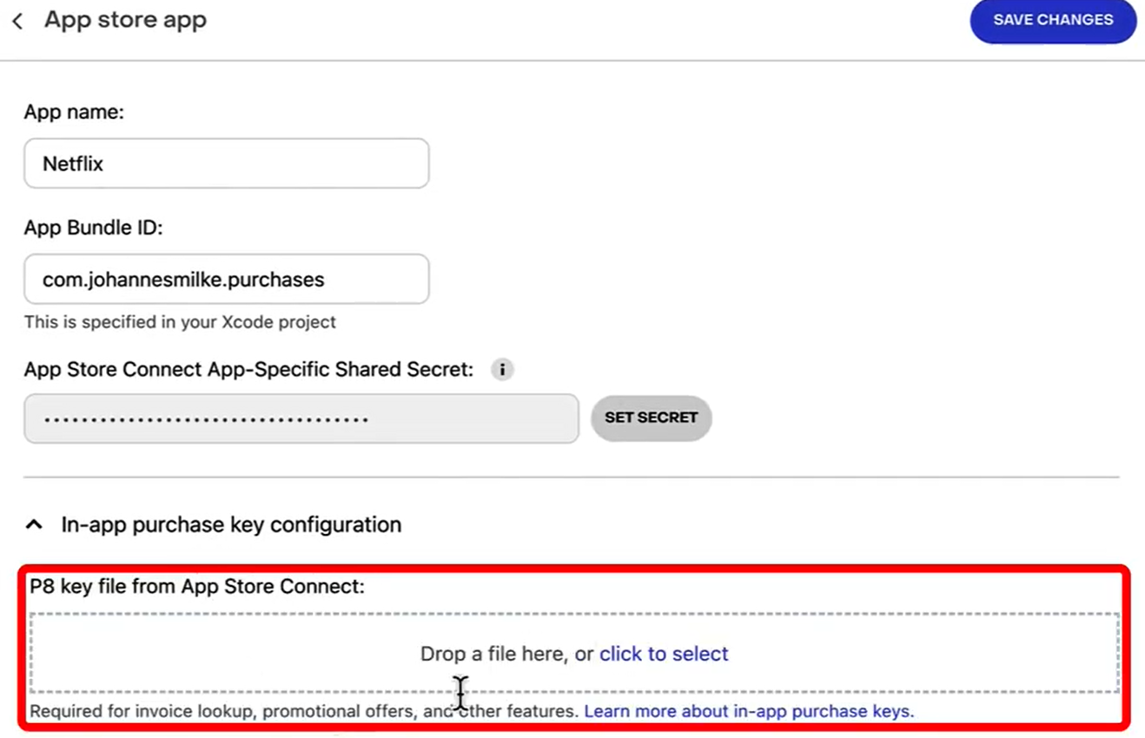
Task: Click the Set Secret button
Action: (x=651, y=418)
